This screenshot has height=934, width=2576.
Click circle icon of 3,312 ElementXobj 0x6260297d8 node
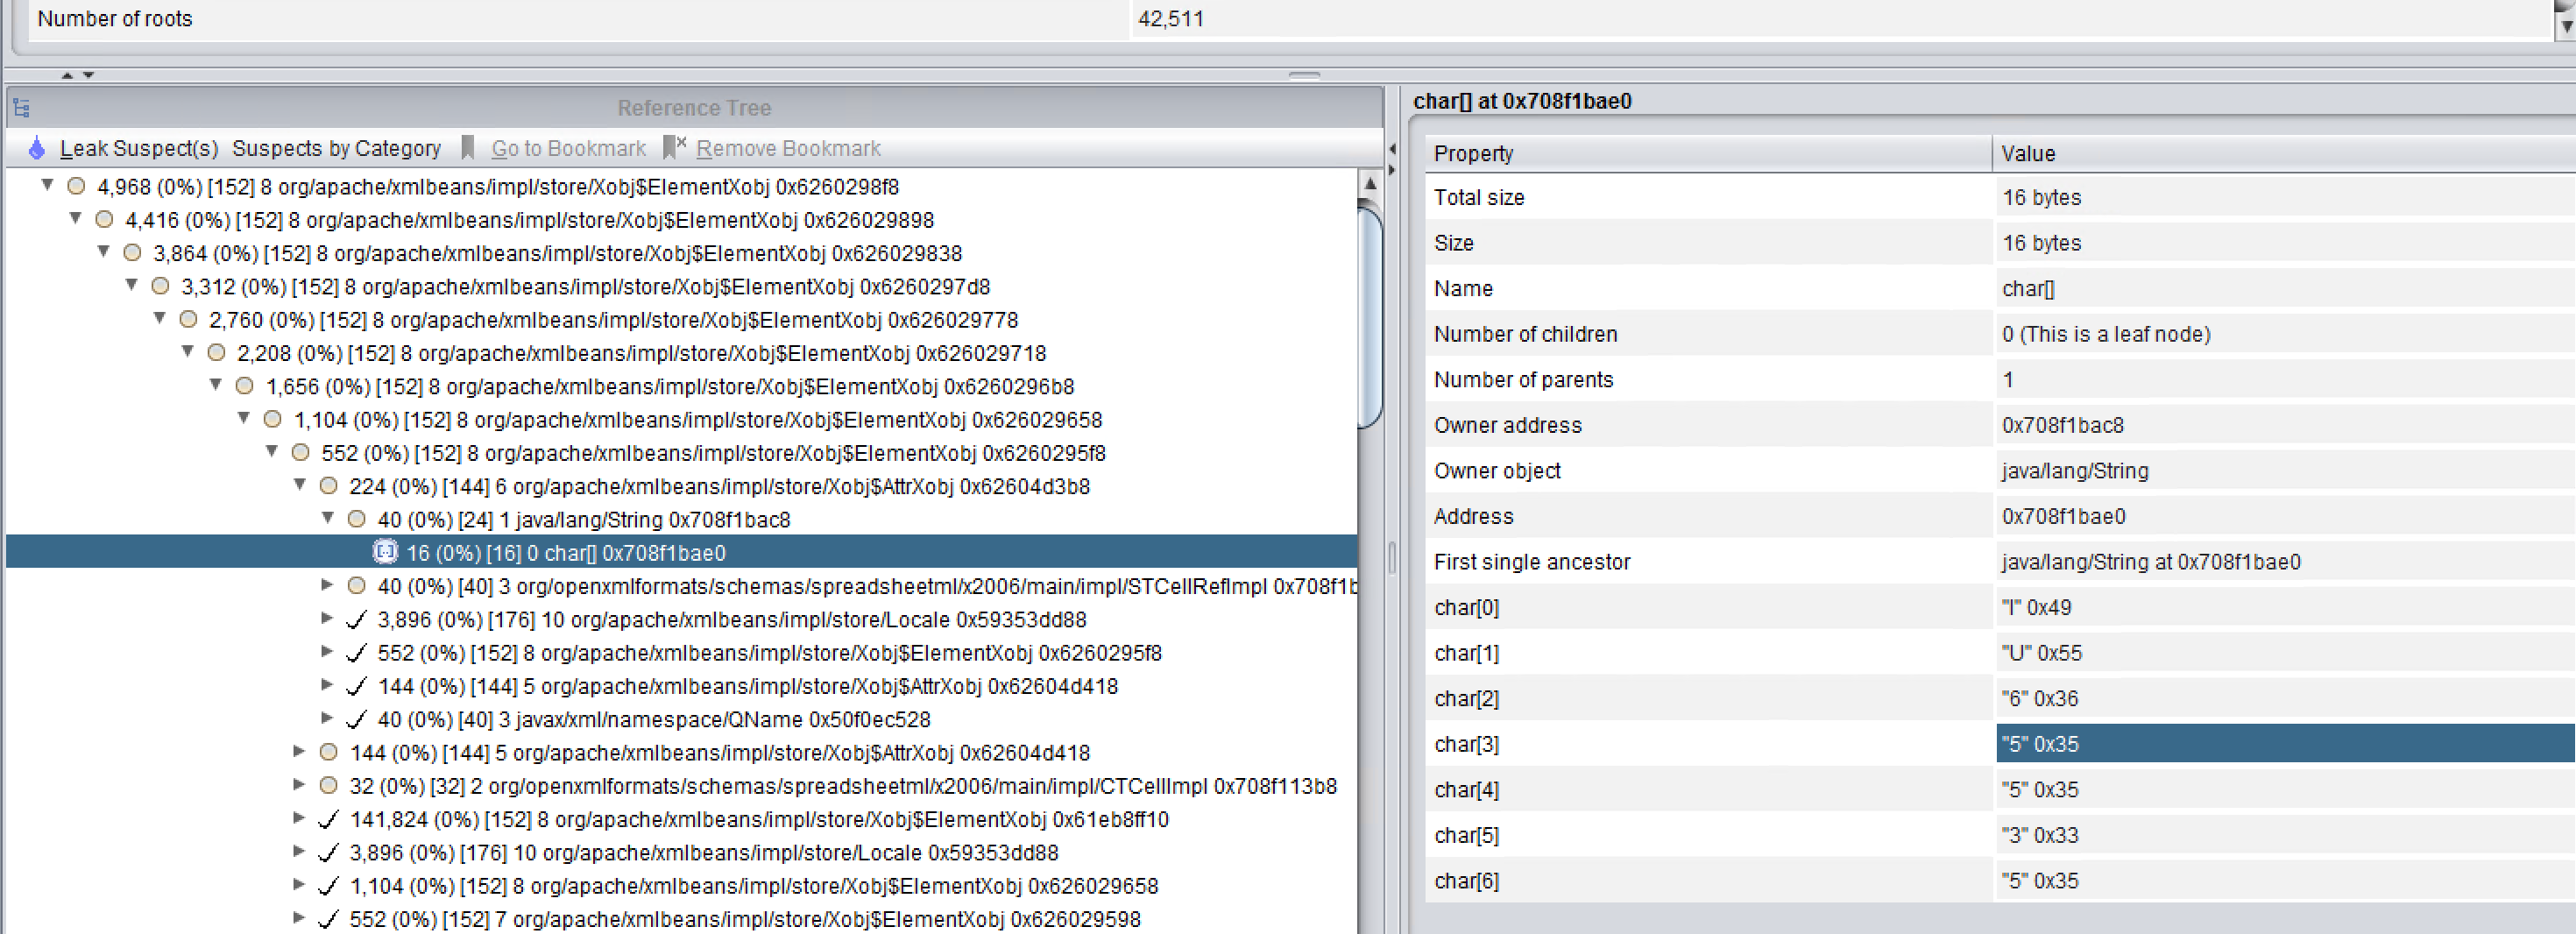tap(161, 286)
